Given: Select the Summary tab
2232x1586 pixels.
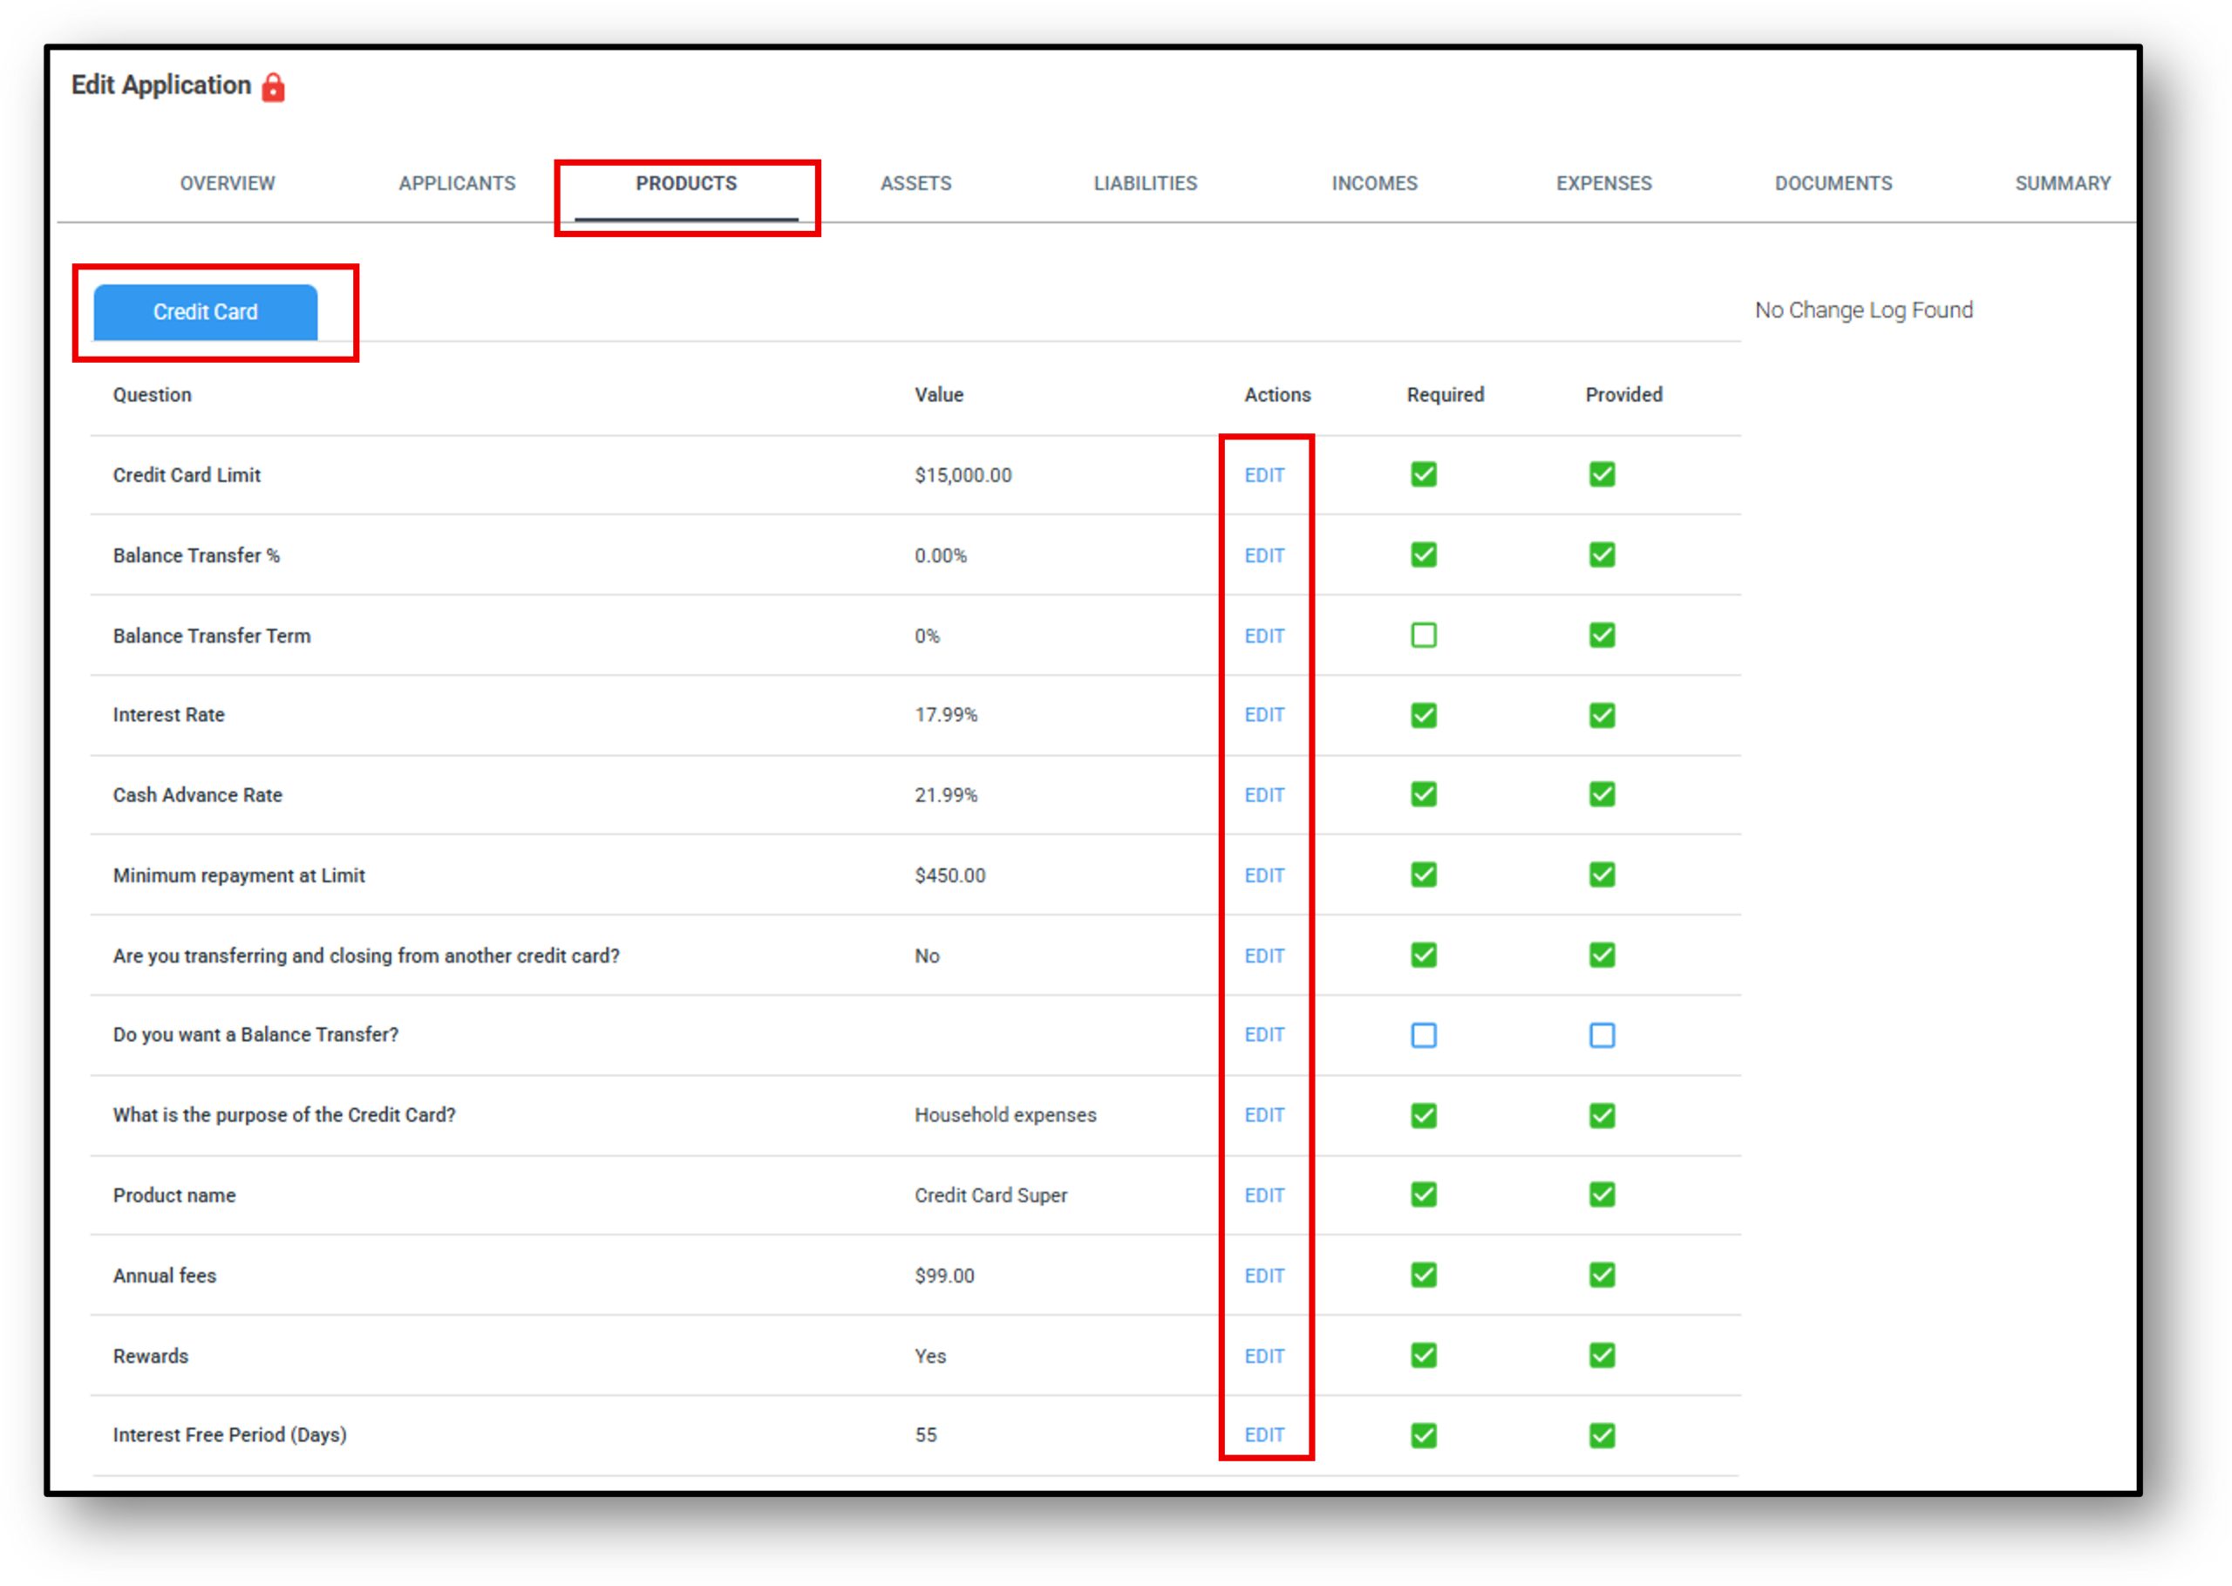Looking at the screenshot, I should (2062, 184).
